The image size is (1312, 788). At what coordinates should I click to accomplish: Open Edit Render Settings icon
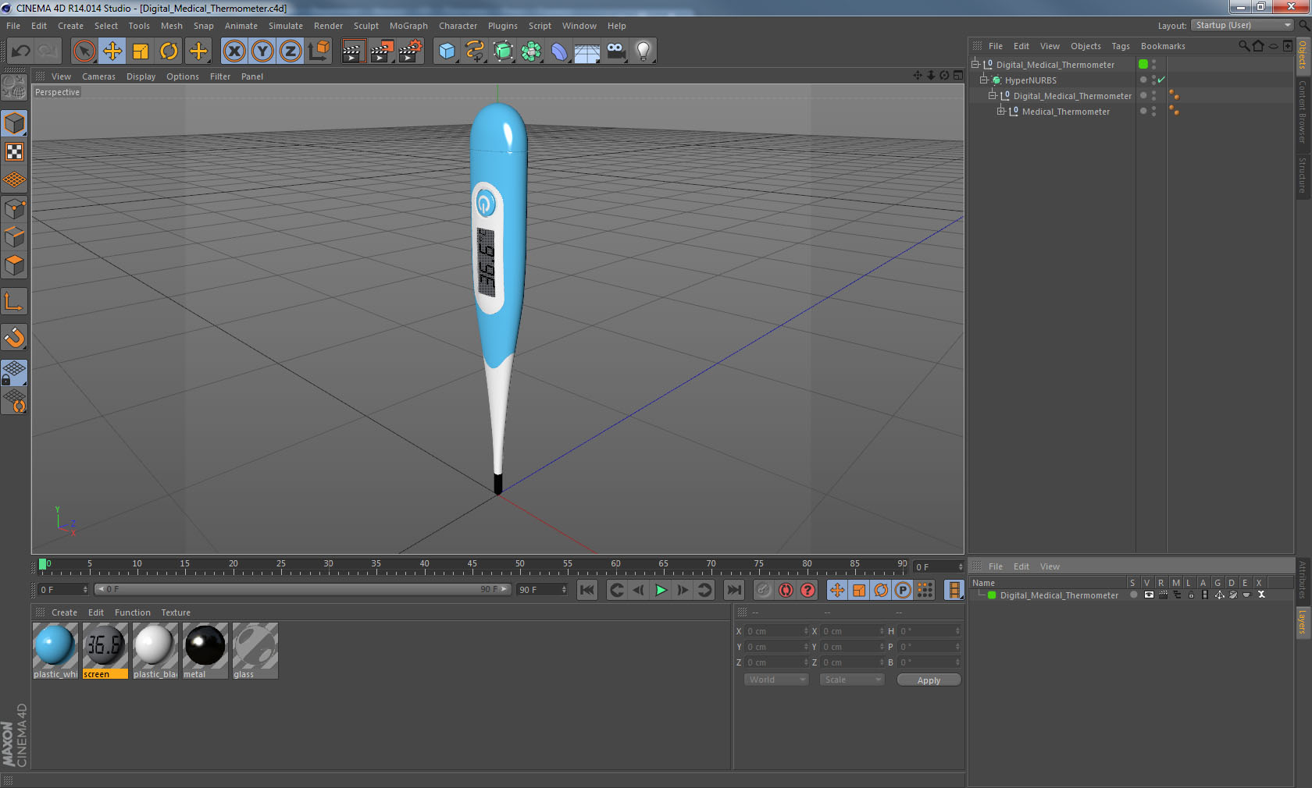pyautogui.click(x=410, y=51)
